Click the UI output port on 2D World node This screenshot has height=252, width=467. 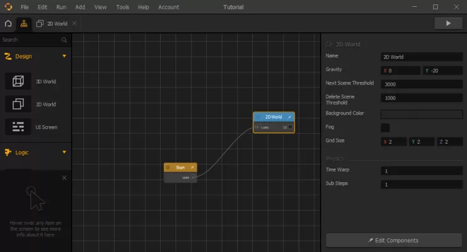point(290,127)
